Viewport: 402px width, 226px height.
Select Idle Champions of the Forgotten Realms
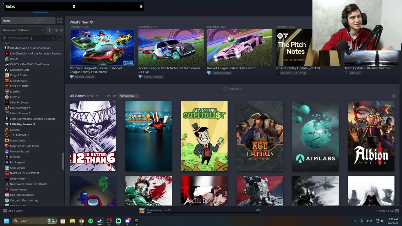pos(35,53)
